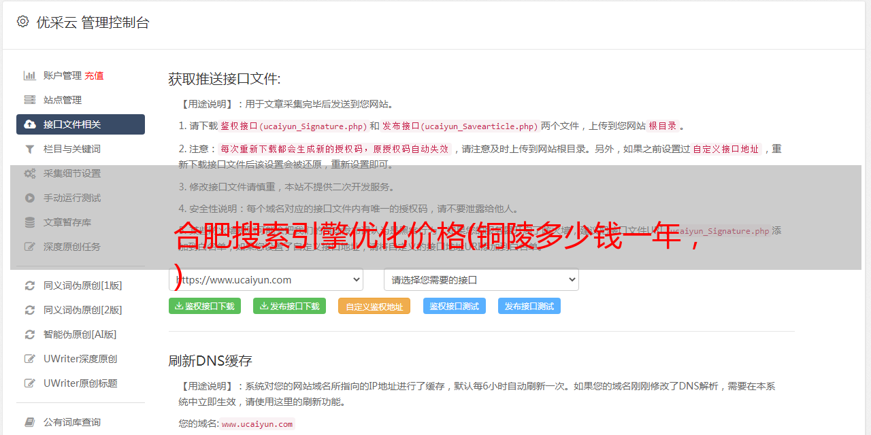Select 接口文件相关 menu item
Screen dimensions: 871x435
[80, 124]
